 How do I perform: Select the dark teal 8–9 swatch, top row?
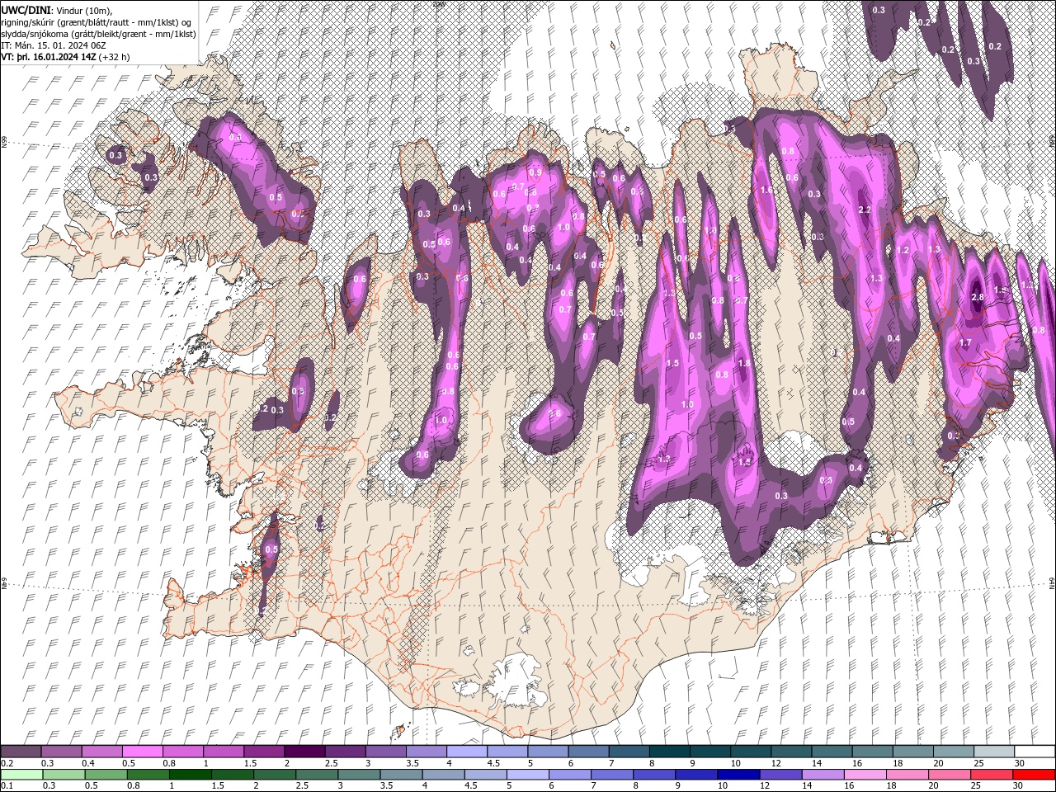tap(669, 752)
